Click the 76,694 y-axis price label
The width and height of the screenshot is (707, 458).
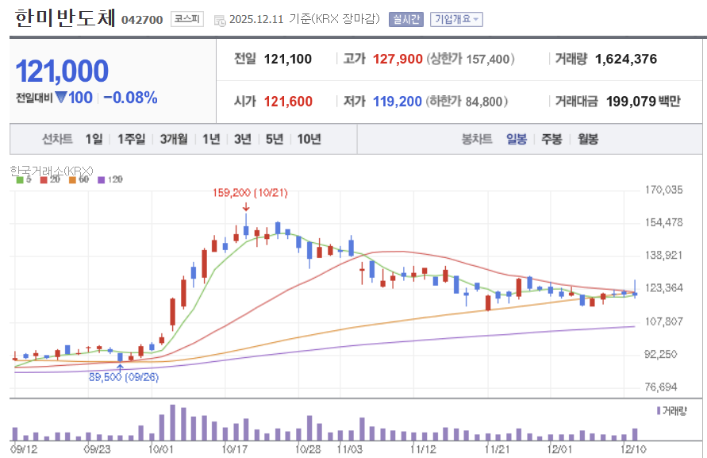point(661,387)
